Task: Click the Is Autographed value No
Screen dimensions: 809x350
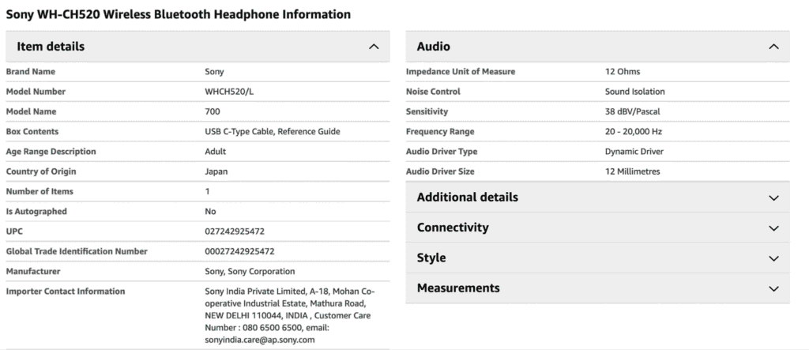Action: pos(210,212)
